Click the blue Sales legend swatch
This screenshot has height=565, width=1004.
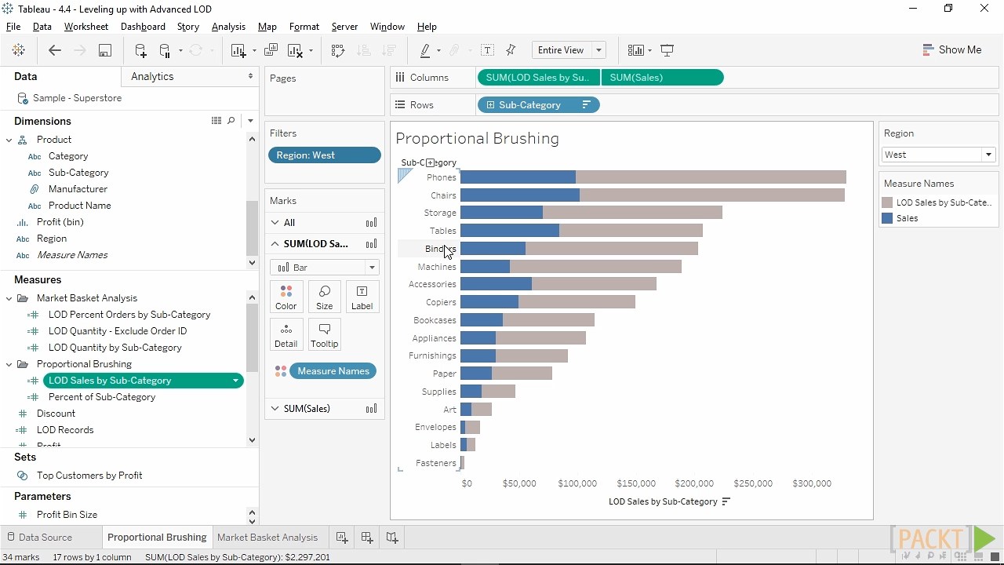pos(887,218)
